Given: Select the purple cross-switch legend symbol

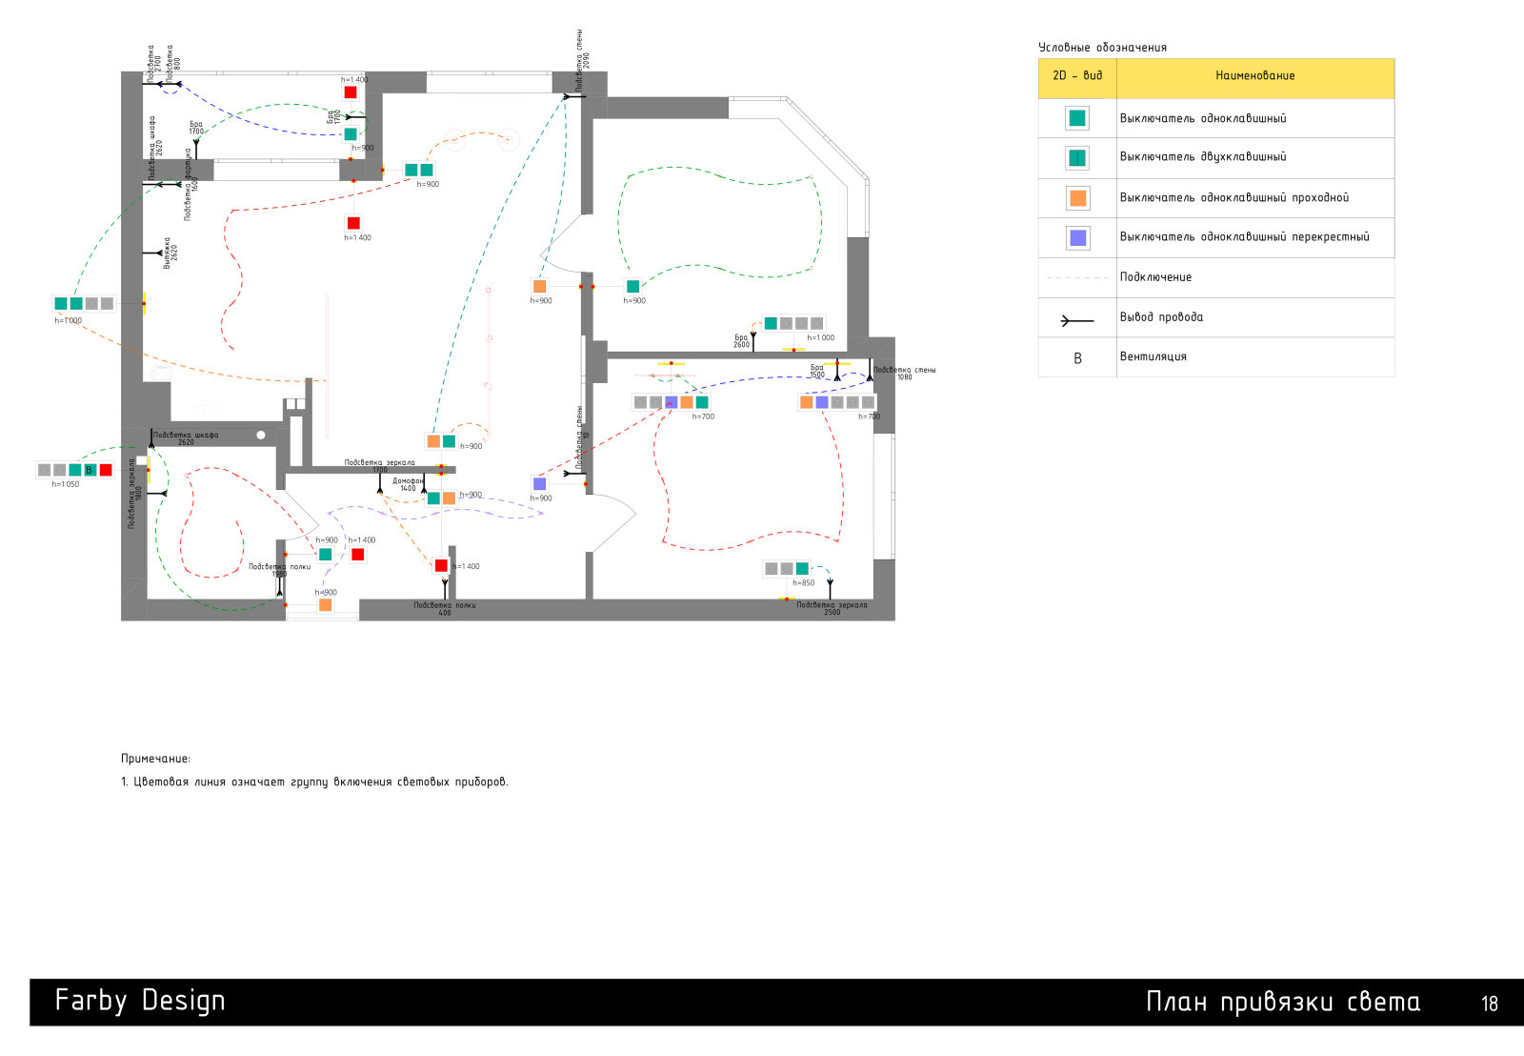Looking at the screenshot, I should (1077, 237).
